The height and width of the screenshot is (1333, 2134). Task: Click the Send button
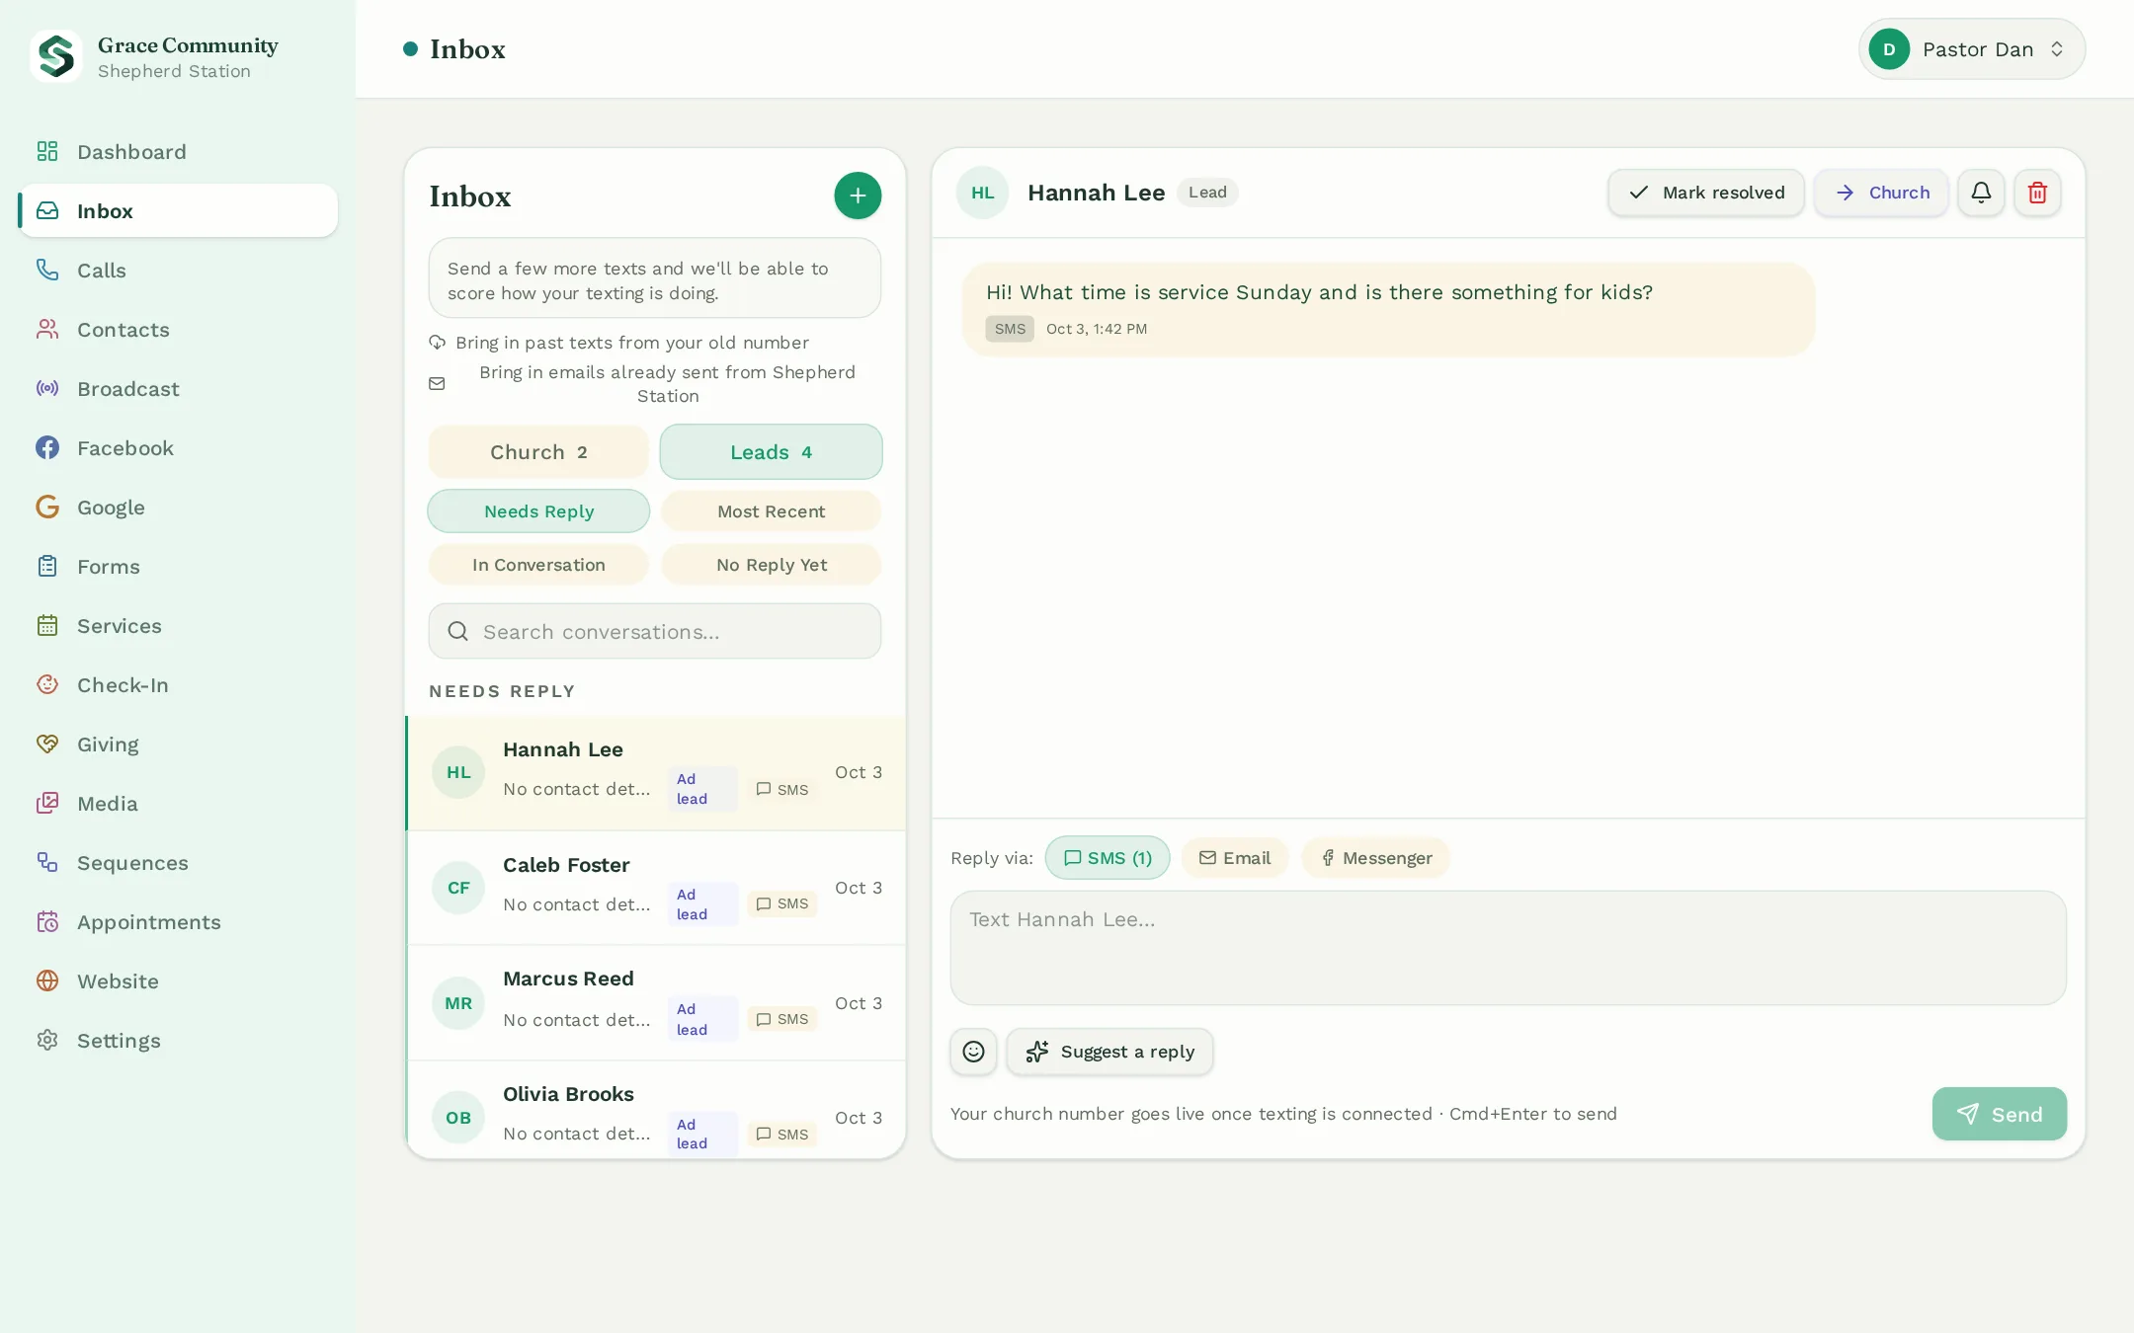pyautogui.click(x=2000, y=1114)
